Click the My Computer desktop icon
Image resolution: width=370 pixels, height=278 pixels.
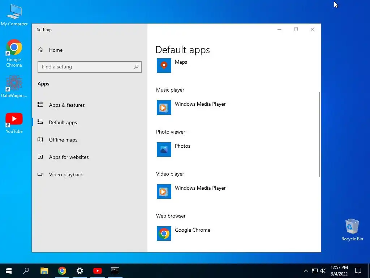pyautogui.click(x=14, y=14)
